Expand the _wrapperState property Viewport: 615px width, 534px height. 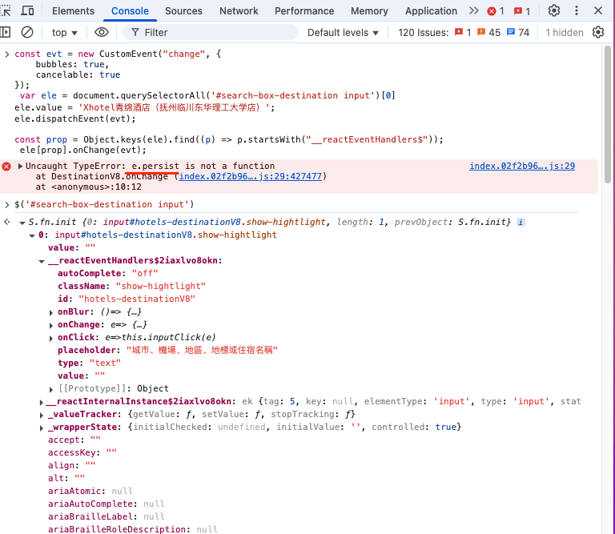pyautogui.click(x=41, y=428)
